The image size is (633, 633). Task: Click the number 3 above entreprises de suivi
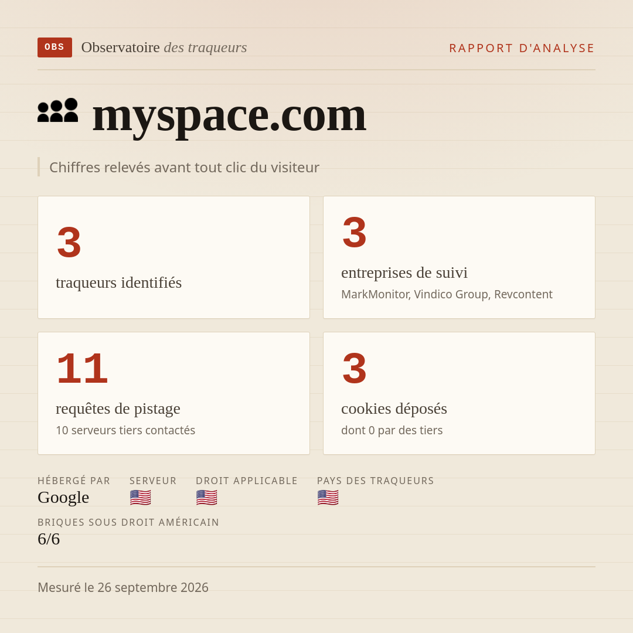[x=355, y=232]
